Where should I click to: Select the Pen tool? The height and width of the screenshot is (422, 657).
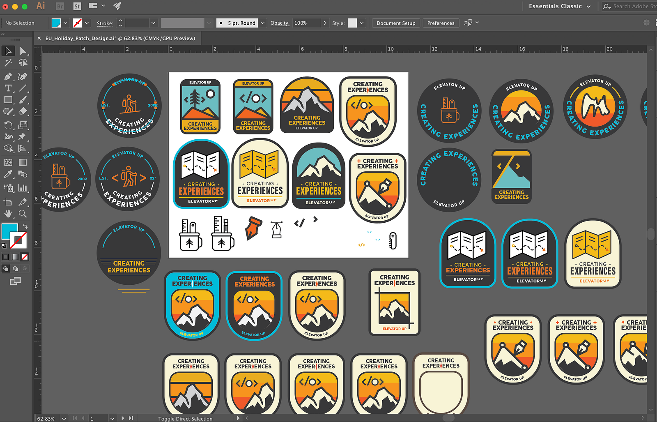tap(8, 76)
